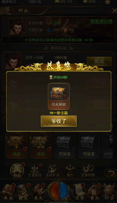Open the 血战矿洞 mine icon
Viewport: 117px width, 203px height.
coord(53,171)
